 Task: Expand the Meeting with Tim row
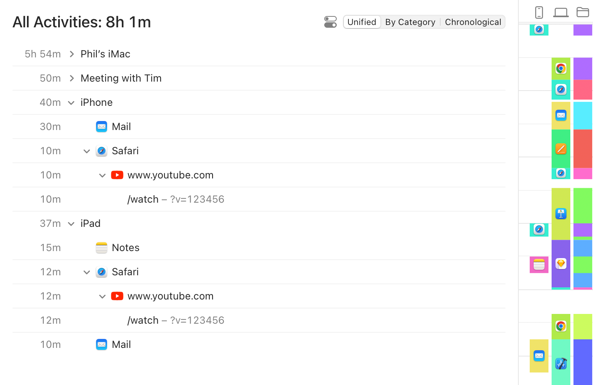coord(72,78)
